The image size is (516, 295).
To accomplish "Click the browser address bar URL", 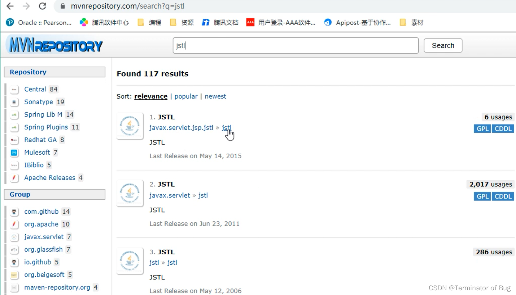I will pos(128,6).
